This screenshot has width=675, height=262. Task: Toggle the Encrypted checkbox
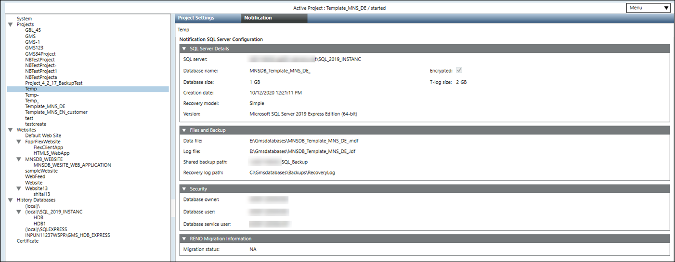point(459,71)
